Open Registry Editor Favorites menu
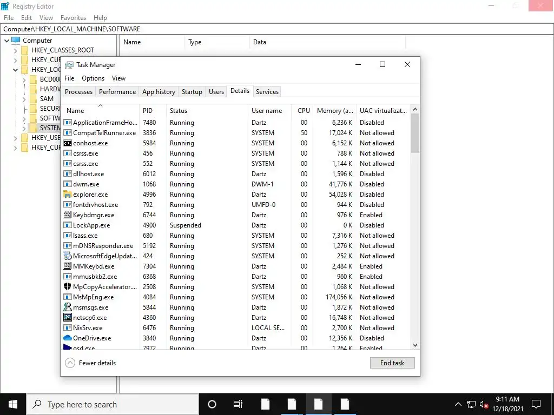The image size is (554, 415). tap(73, 18)
